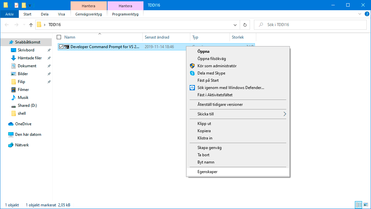Open the quick access toolbar customization dropdown

click(x=30, y=5)
